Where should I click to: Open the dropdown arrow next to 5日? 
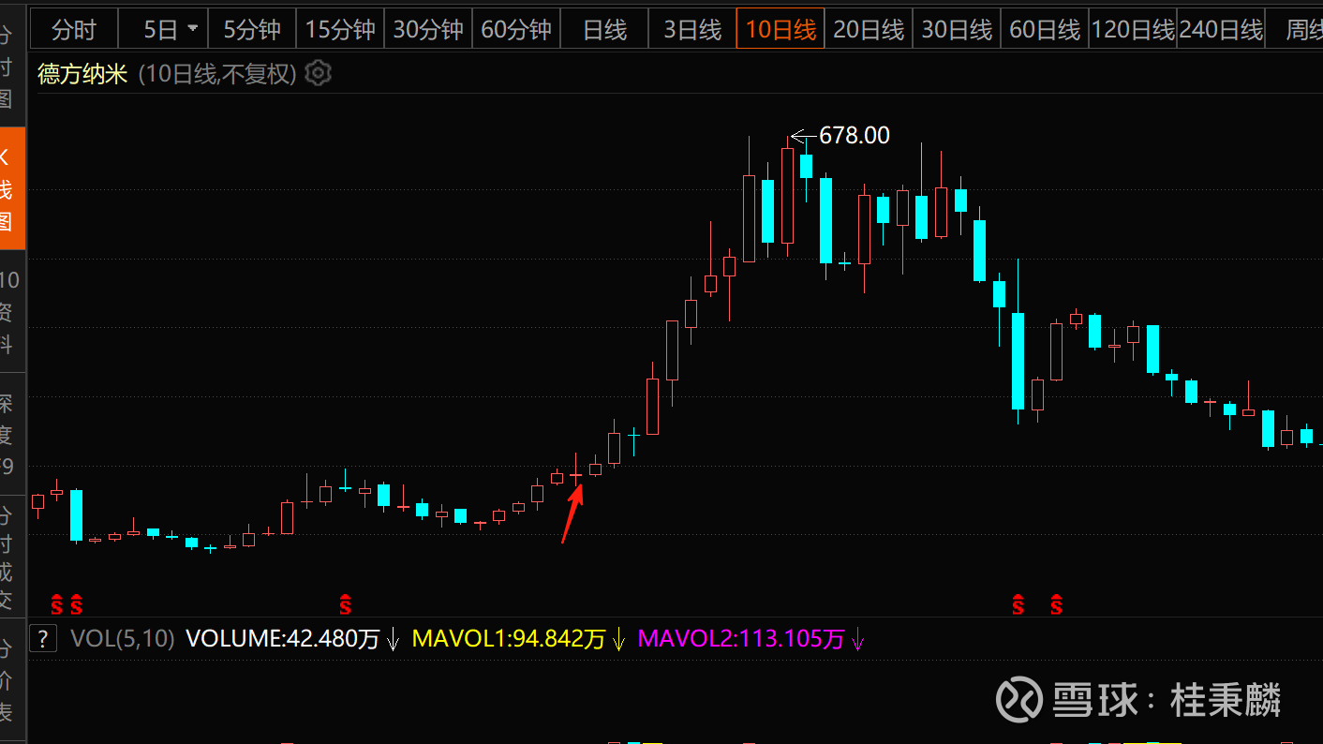193,29
